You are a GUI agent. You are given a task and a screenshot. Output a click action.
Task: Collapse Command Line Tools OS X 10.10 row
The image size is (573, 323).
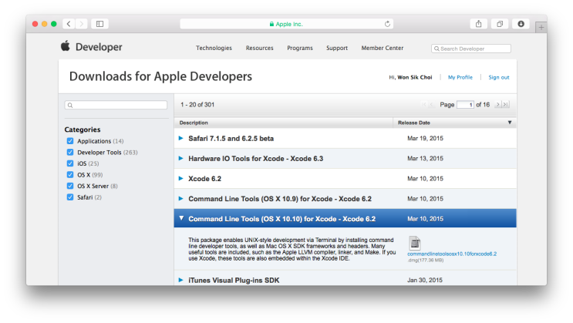[x=181, y=218]
